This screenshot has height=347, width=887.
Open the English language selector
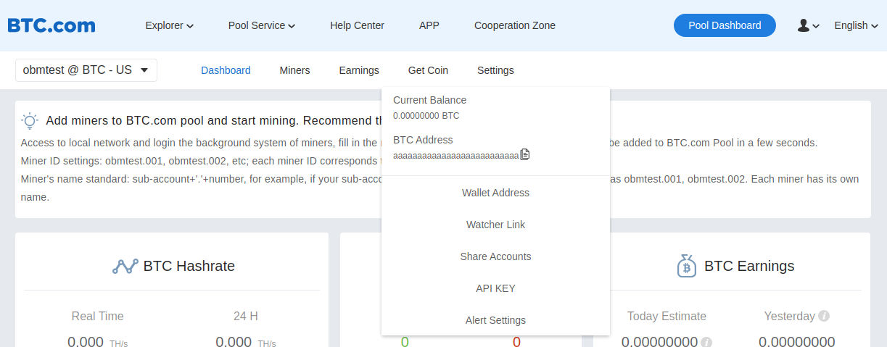[856, 25]
